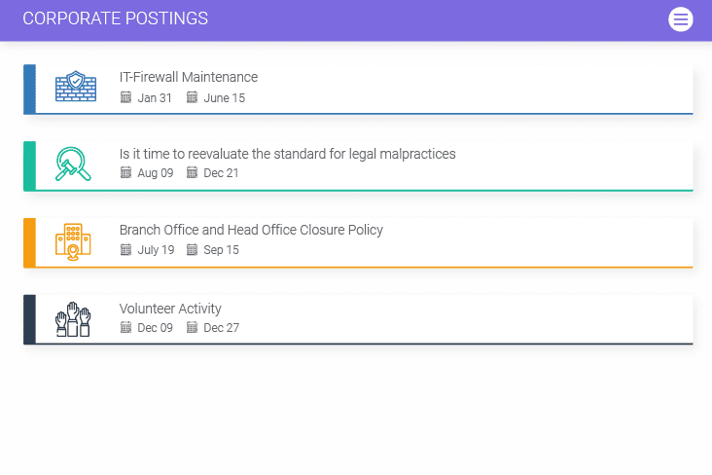Click the June 15 end date
Viewport: 712px width, 475px height.
(x=225, y=97)
